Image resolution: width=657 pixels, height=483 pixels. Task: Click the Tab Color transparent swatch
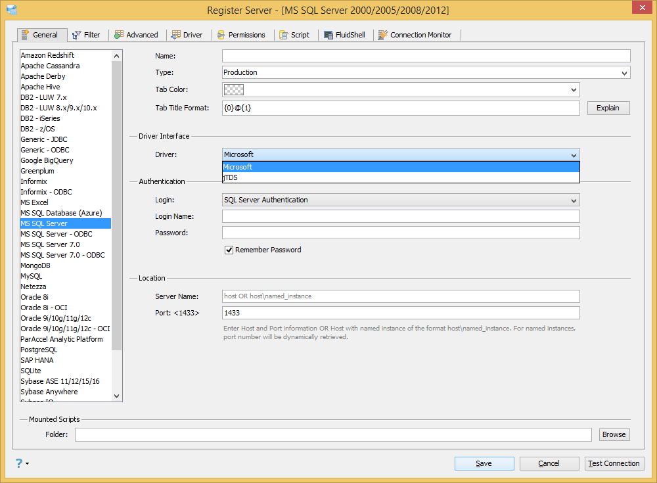pyautogui.click(x=234, y=90)
